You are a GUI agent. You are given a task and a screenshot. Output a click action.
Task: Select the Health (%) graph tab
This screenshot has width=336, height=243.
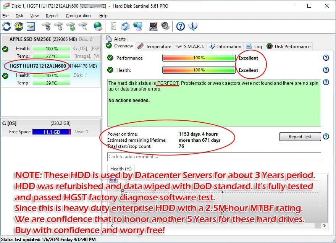pos(121,168)
